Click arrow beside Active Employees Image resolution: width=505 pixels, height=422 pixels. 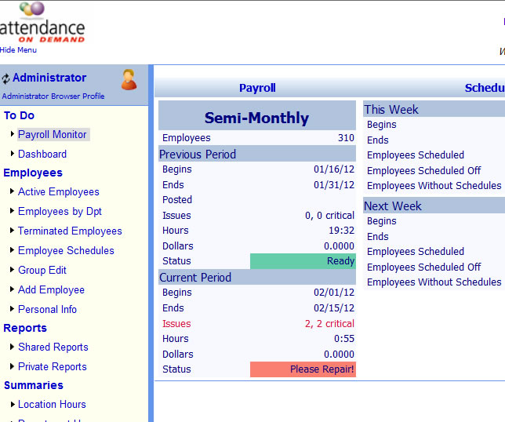[13, 191]
